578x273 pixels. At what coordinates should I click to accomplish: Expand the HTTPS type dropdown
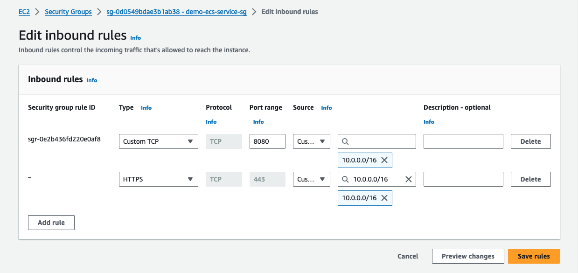coord(158,179)
